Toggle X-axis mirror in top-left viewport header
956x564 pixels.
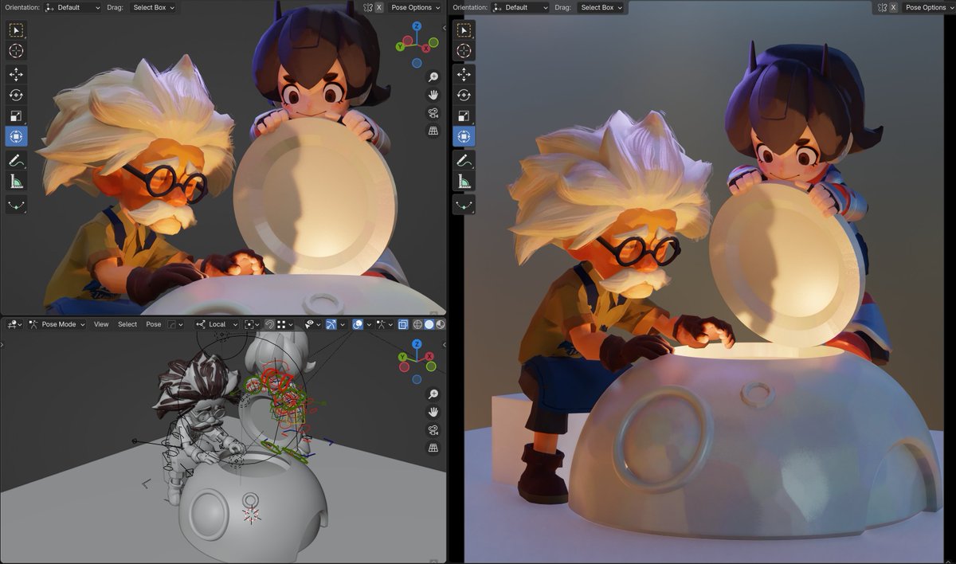pyautogui.click(x=378, y=7)
